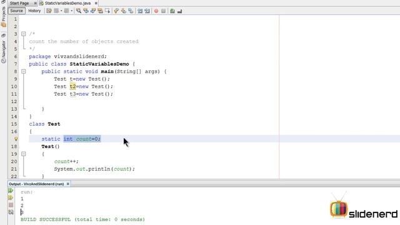Close the Start Page tab

pos(35,3)
